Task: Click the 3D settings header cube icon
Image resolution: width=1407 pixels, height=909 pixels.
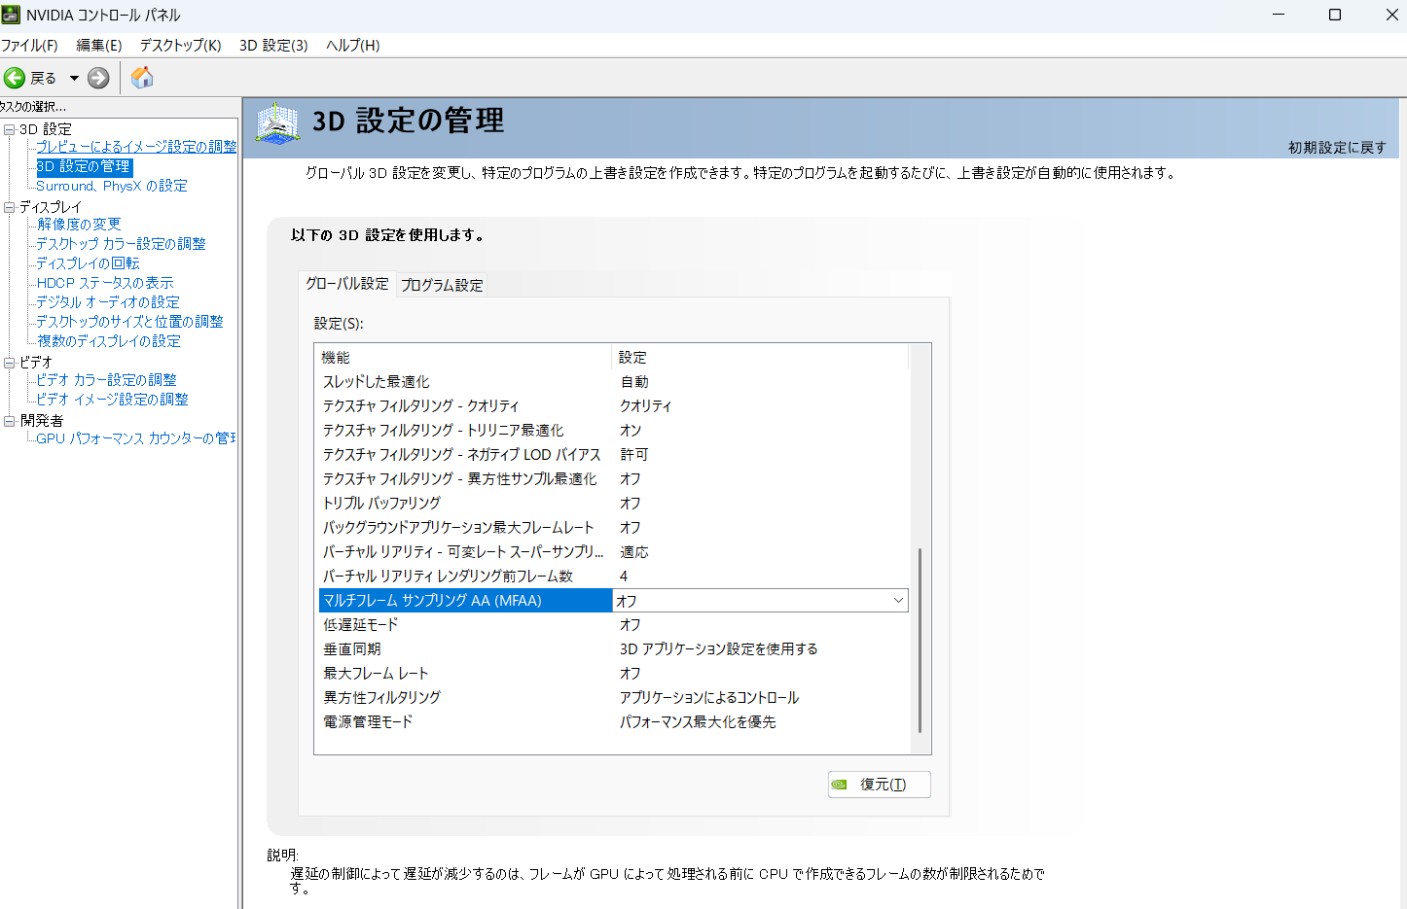Action: point(277,123)
